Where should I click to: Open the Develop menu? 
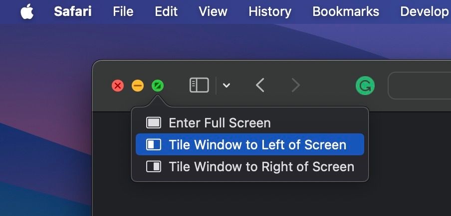[424, 11]
